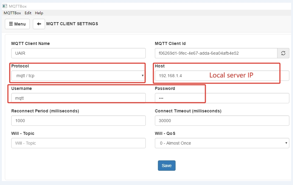Save the MQTT client settings
Viewport: 293px width, 185px height.
coord(166,166)
